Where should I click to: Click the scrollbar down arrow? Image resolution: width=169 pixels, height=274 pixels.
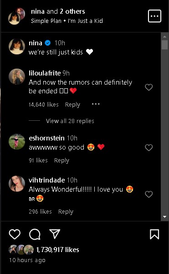[164, 217]
